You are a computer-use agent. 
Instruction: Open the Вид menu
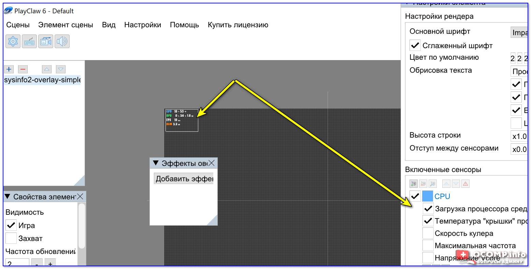click(109, 25)
